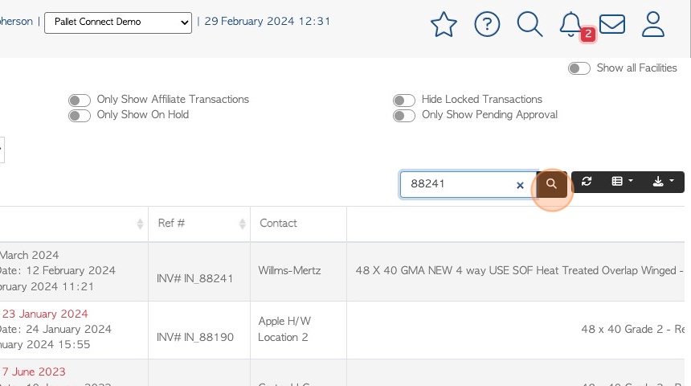Clear the search field text

[520, 185]
